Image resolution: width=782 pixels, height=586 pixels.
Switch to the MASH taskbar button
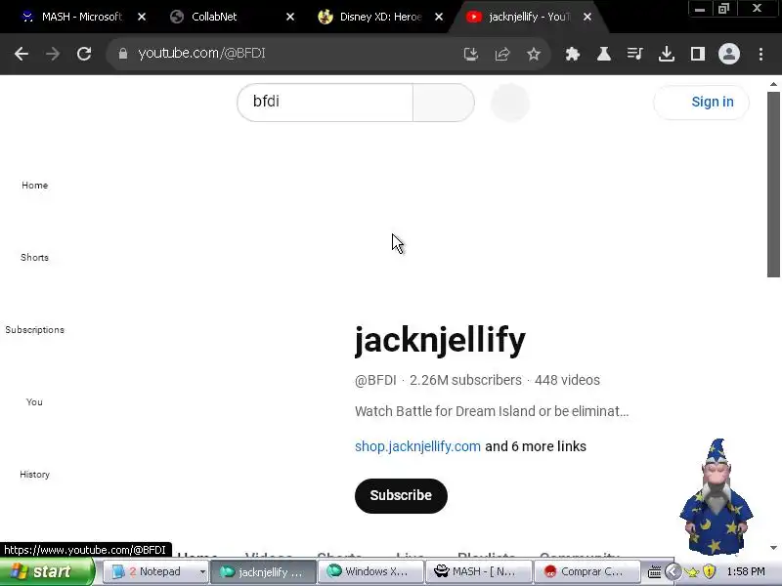(x=478, y=571)
